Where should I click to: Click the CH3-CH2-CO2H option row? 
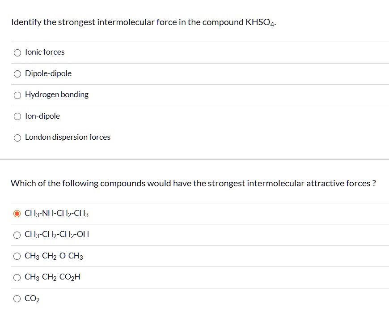pyautogui.click(x=52, y=277)
